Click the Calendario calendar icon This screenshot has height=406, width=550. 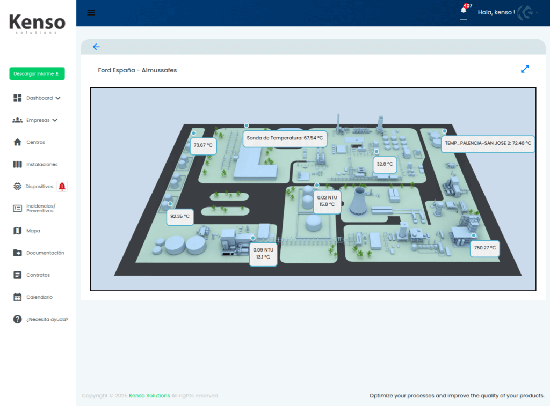[18, 297]
